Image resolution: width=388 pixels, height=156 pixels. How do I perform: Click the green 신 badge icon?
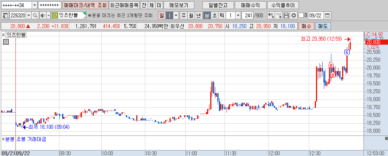(x=55, y=15)
